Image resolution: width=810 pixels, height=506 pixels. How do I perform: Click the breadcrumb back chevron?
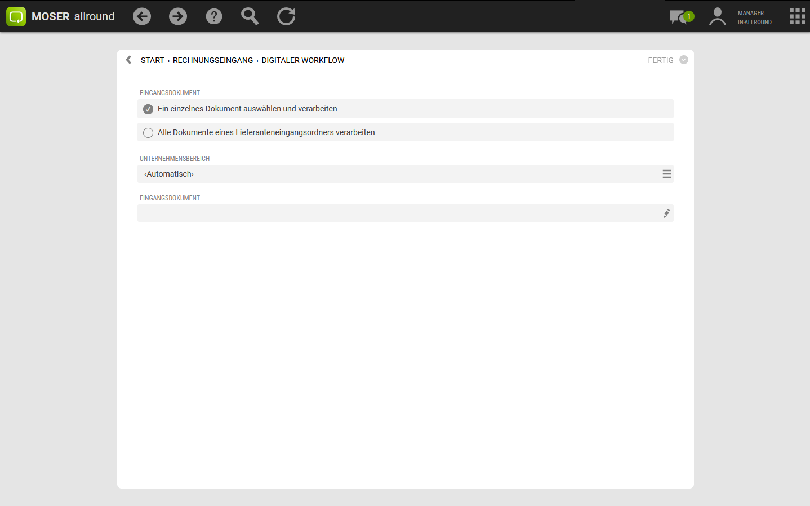[128, 60]
